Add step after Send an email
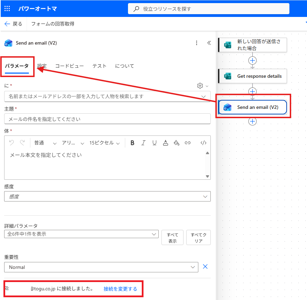307x300 pixels. [252, 121]
